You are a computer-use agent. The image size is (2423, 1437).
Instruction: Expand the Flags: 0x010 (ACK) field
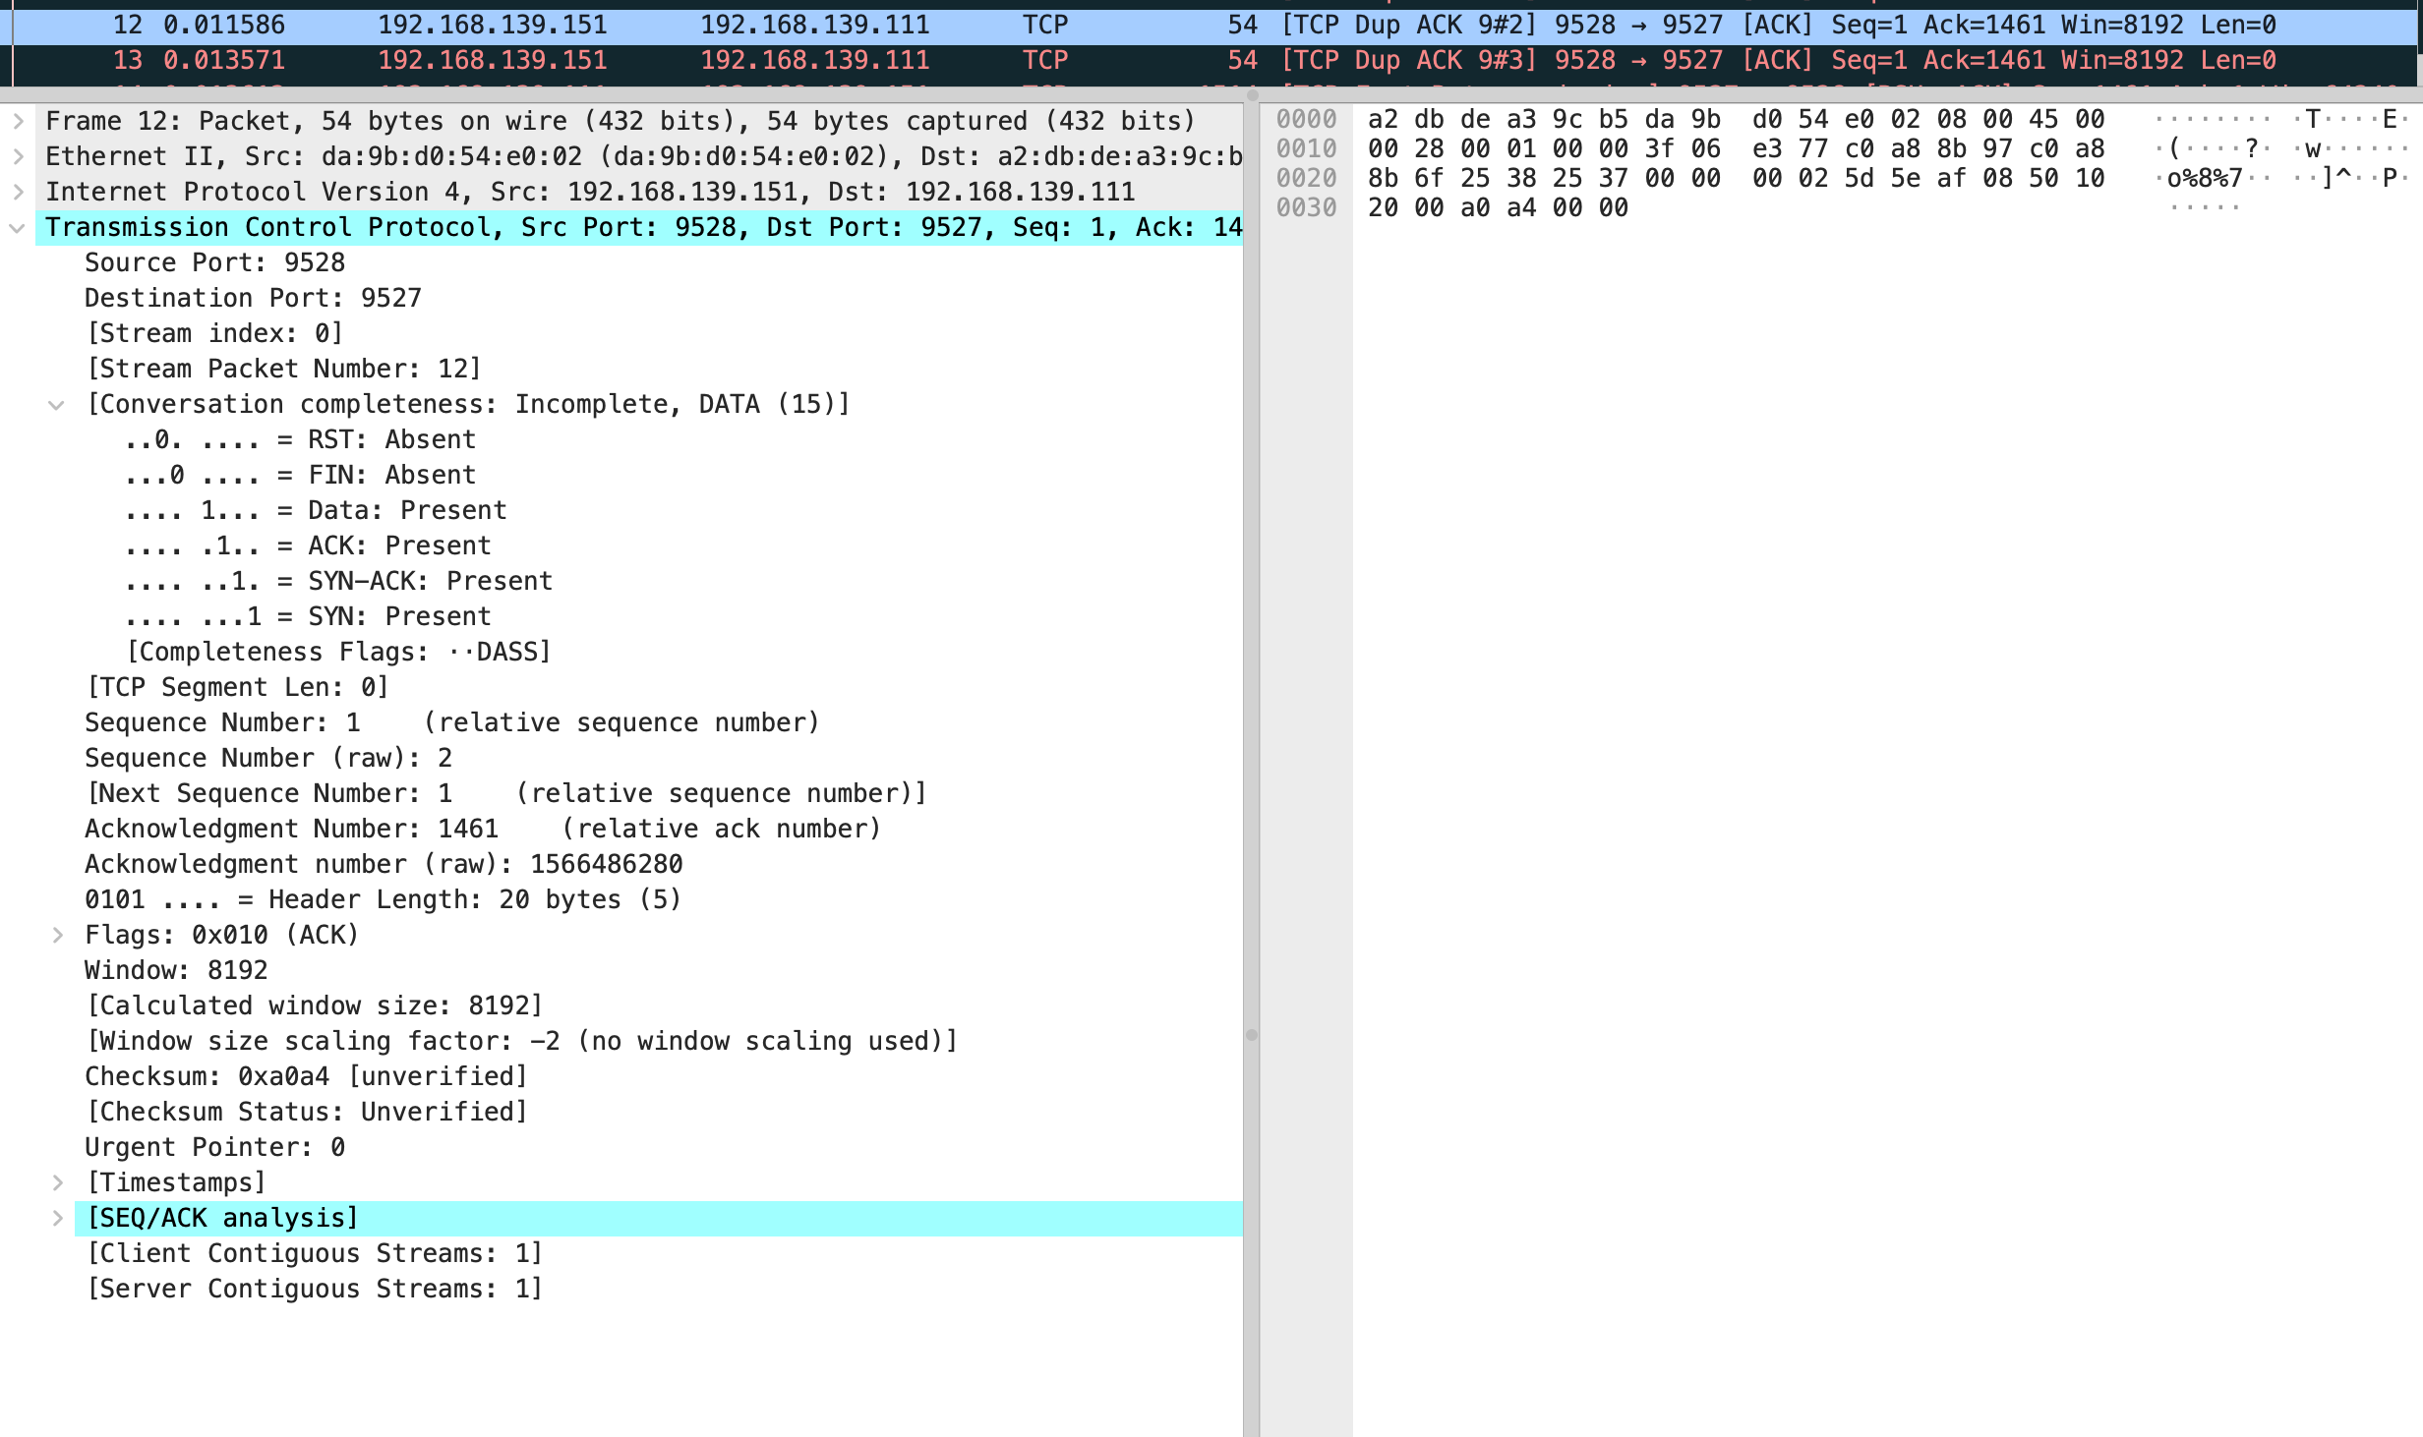click(x=57, y=935)
